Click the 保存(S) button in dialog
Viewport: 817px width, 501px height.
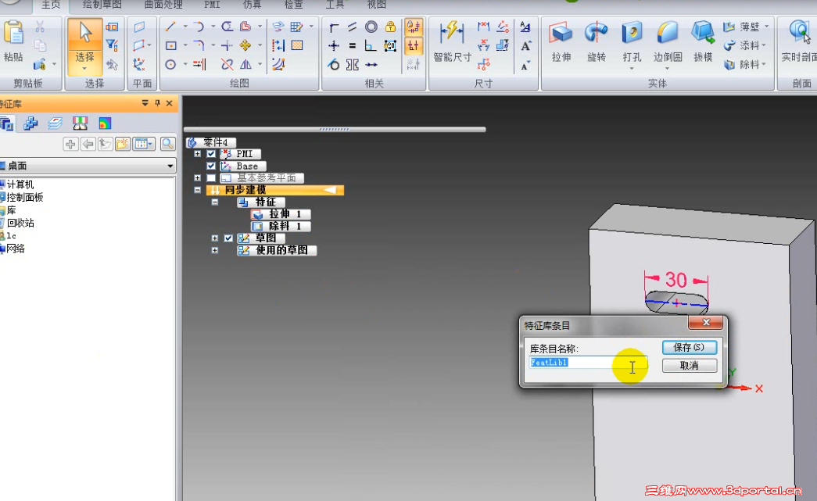(690, 347)
